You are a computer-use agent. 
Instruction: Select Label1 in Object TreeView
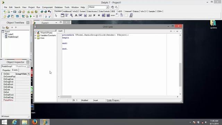11,34
